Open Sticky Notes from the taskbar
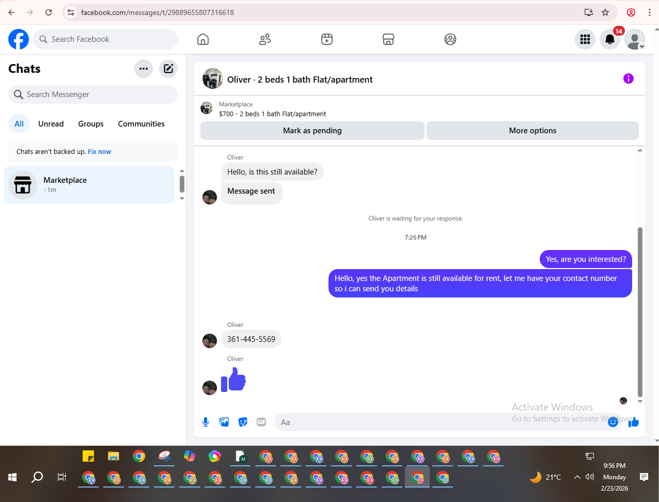The image size is (659, 502). point(88,457)
